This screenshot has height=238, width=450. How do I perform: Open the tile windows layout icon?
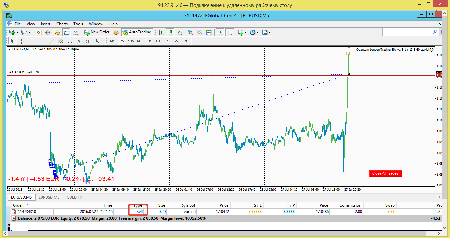pos(209,32)
